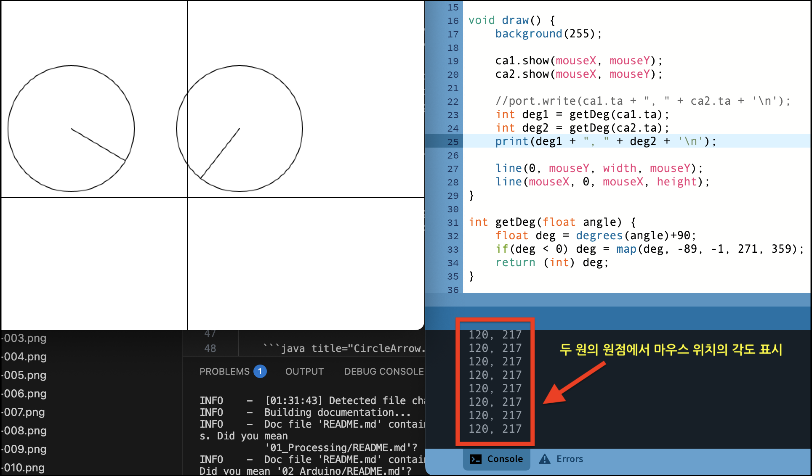Click the Console terminal icon
The width and height of the screenshot is (812, 476).
[x=476, y=459]
